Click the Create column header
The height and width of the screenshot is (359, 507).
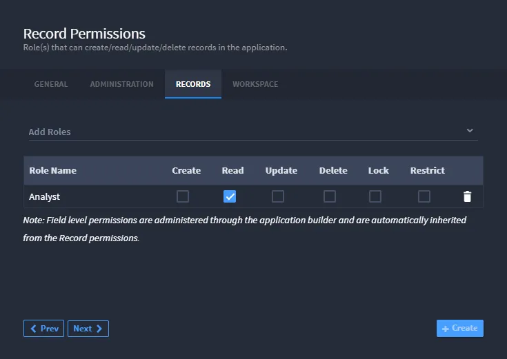pos(186,170)
